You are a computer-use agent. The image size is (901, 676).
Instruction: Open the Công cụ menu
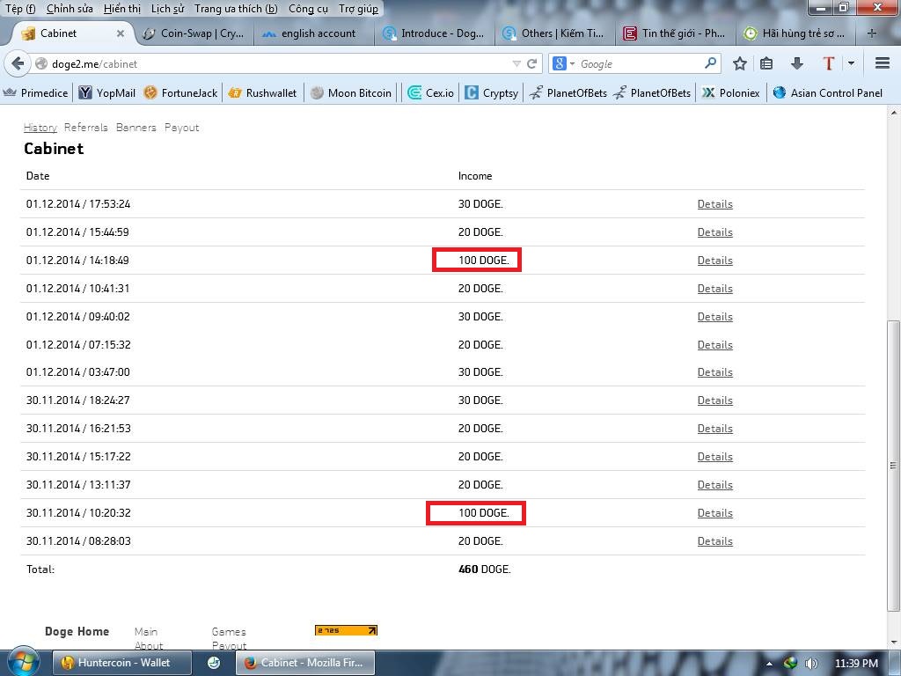point(308,9)
